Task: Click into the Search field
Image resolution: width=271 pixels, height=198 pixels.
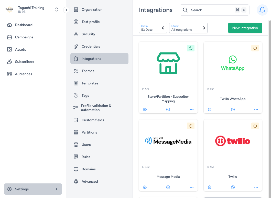Action: (214, 10)
